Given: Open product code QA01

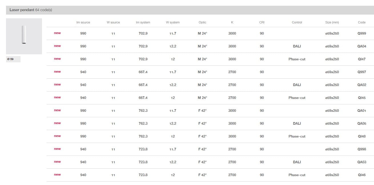Looking at the screenshot, I should 361,111.
